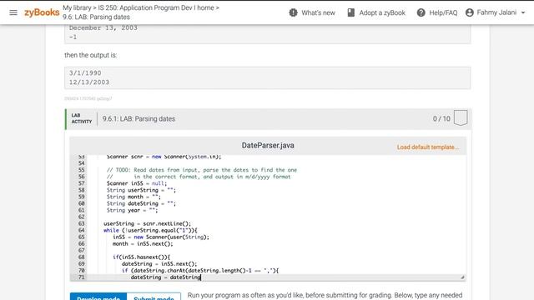The height and width of the screenshot is (300, 534).
Task: Click the Help/FAQ question mark icon
Action: [x=421, y=12]
